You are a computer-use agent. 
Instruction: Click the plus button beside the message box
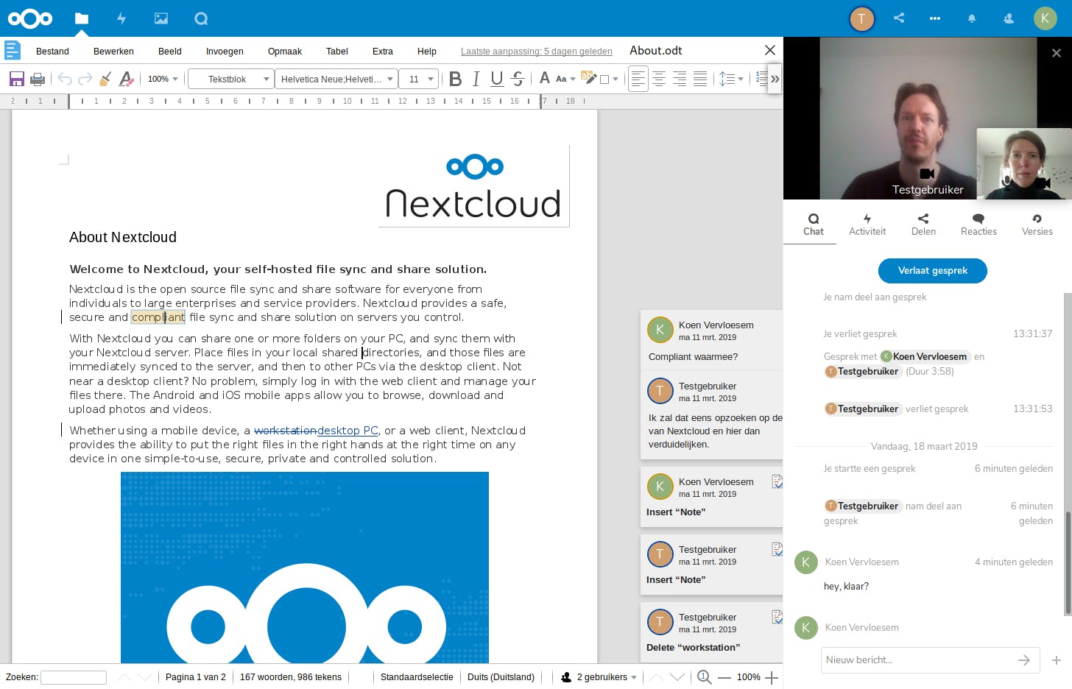[1057, 660]
